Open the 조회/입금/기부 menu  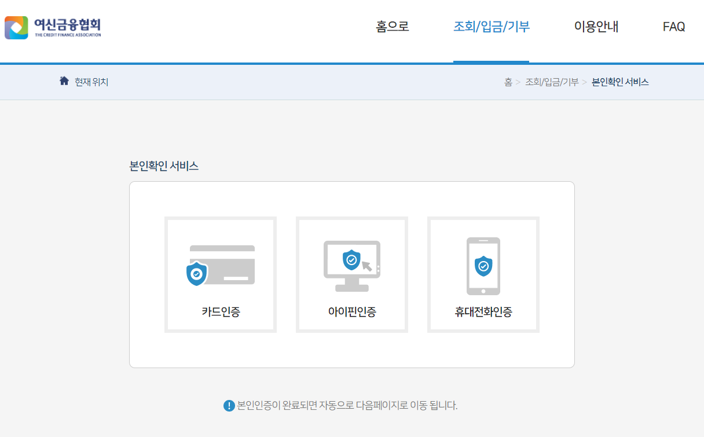(492, 27)
